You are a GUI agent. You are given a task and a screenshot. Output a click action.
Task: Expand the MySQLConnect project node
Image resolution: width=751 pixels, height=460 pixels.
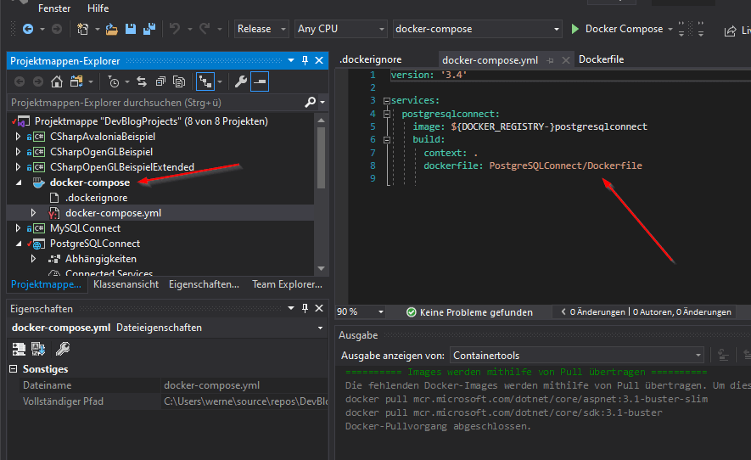18,228
